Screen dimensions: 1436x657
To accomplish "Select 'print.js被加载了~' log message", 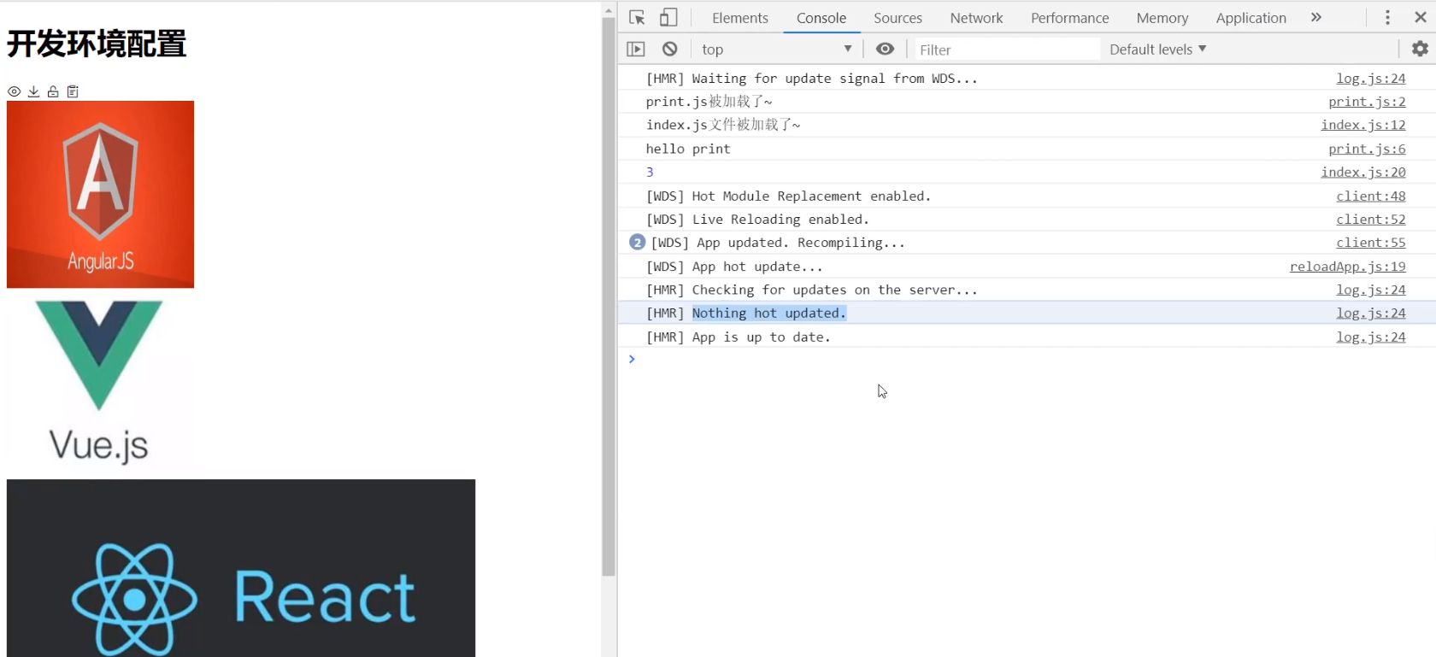I will (709, 102).
